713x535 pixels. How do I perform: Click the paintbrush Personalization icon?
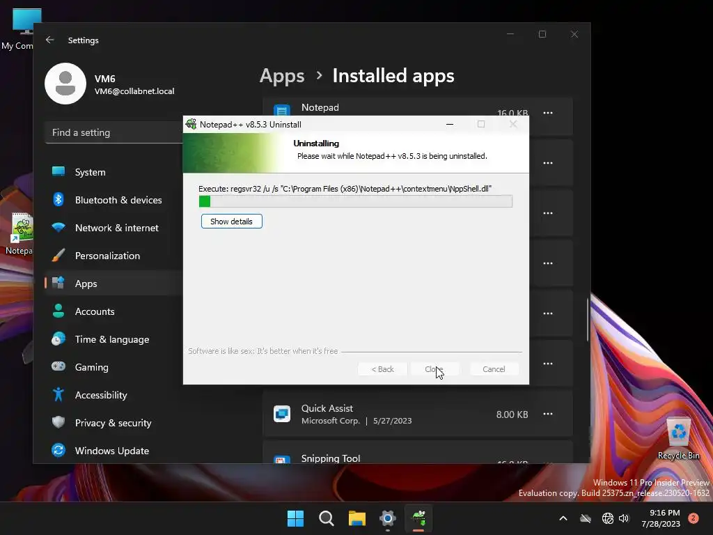click(58, 255)
